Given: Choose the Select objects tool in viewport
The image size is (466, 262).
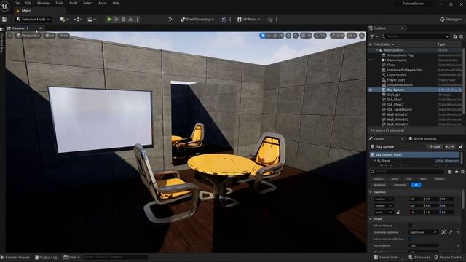Looking at the screenshot, I should (x=262, y=36).
